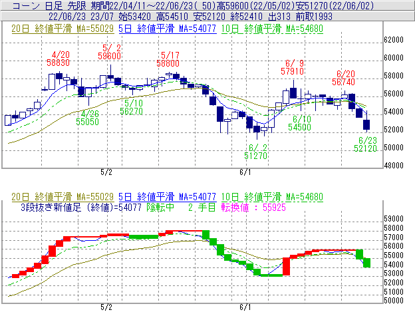Click the top chart 20日 MA=55029 legend

coord(63,29)
